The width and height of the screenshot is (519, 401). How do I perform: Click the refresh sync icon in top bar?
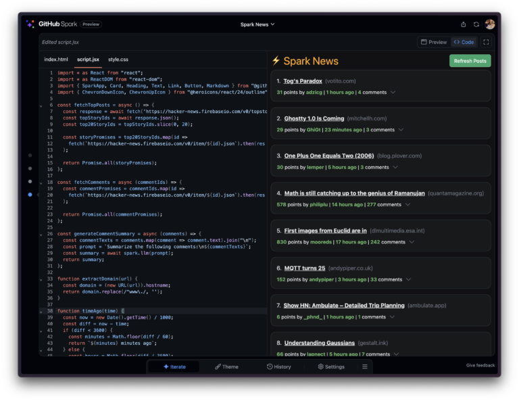pos(476,24)
